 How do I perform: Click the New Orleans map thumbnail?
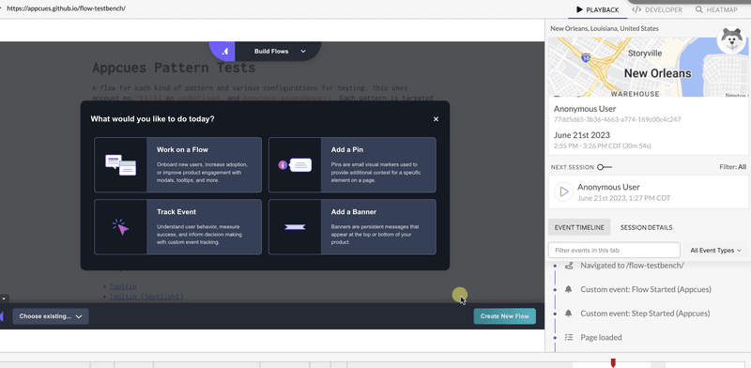pyautogui.click(x=649, y=67)
